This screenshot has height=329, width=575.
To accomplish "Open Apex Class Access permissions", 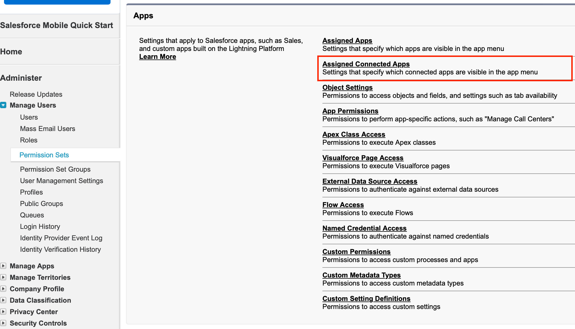I will 354,134.
